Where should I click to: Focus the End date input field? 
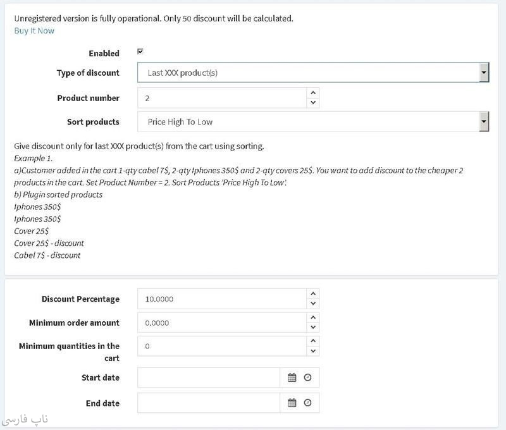[209, 403]
